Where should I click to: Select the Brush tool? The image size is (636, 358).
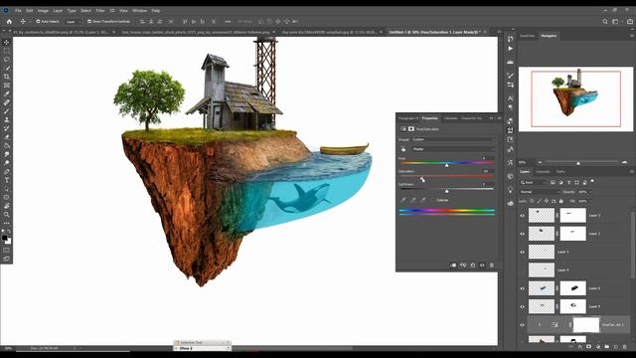point(7,110)
